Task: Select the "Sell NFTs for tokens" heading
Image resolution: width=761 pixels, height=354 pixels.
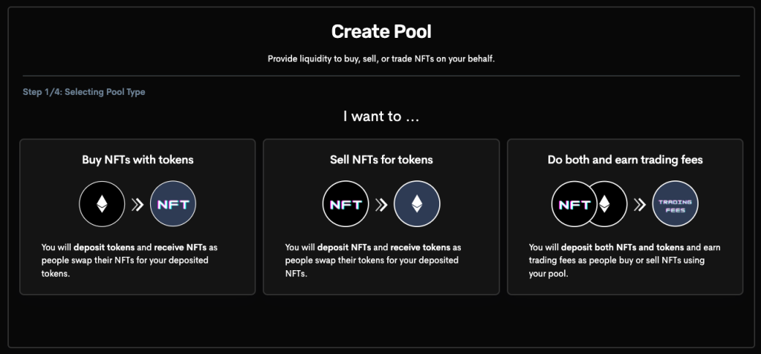Action: tap(381, 160)
